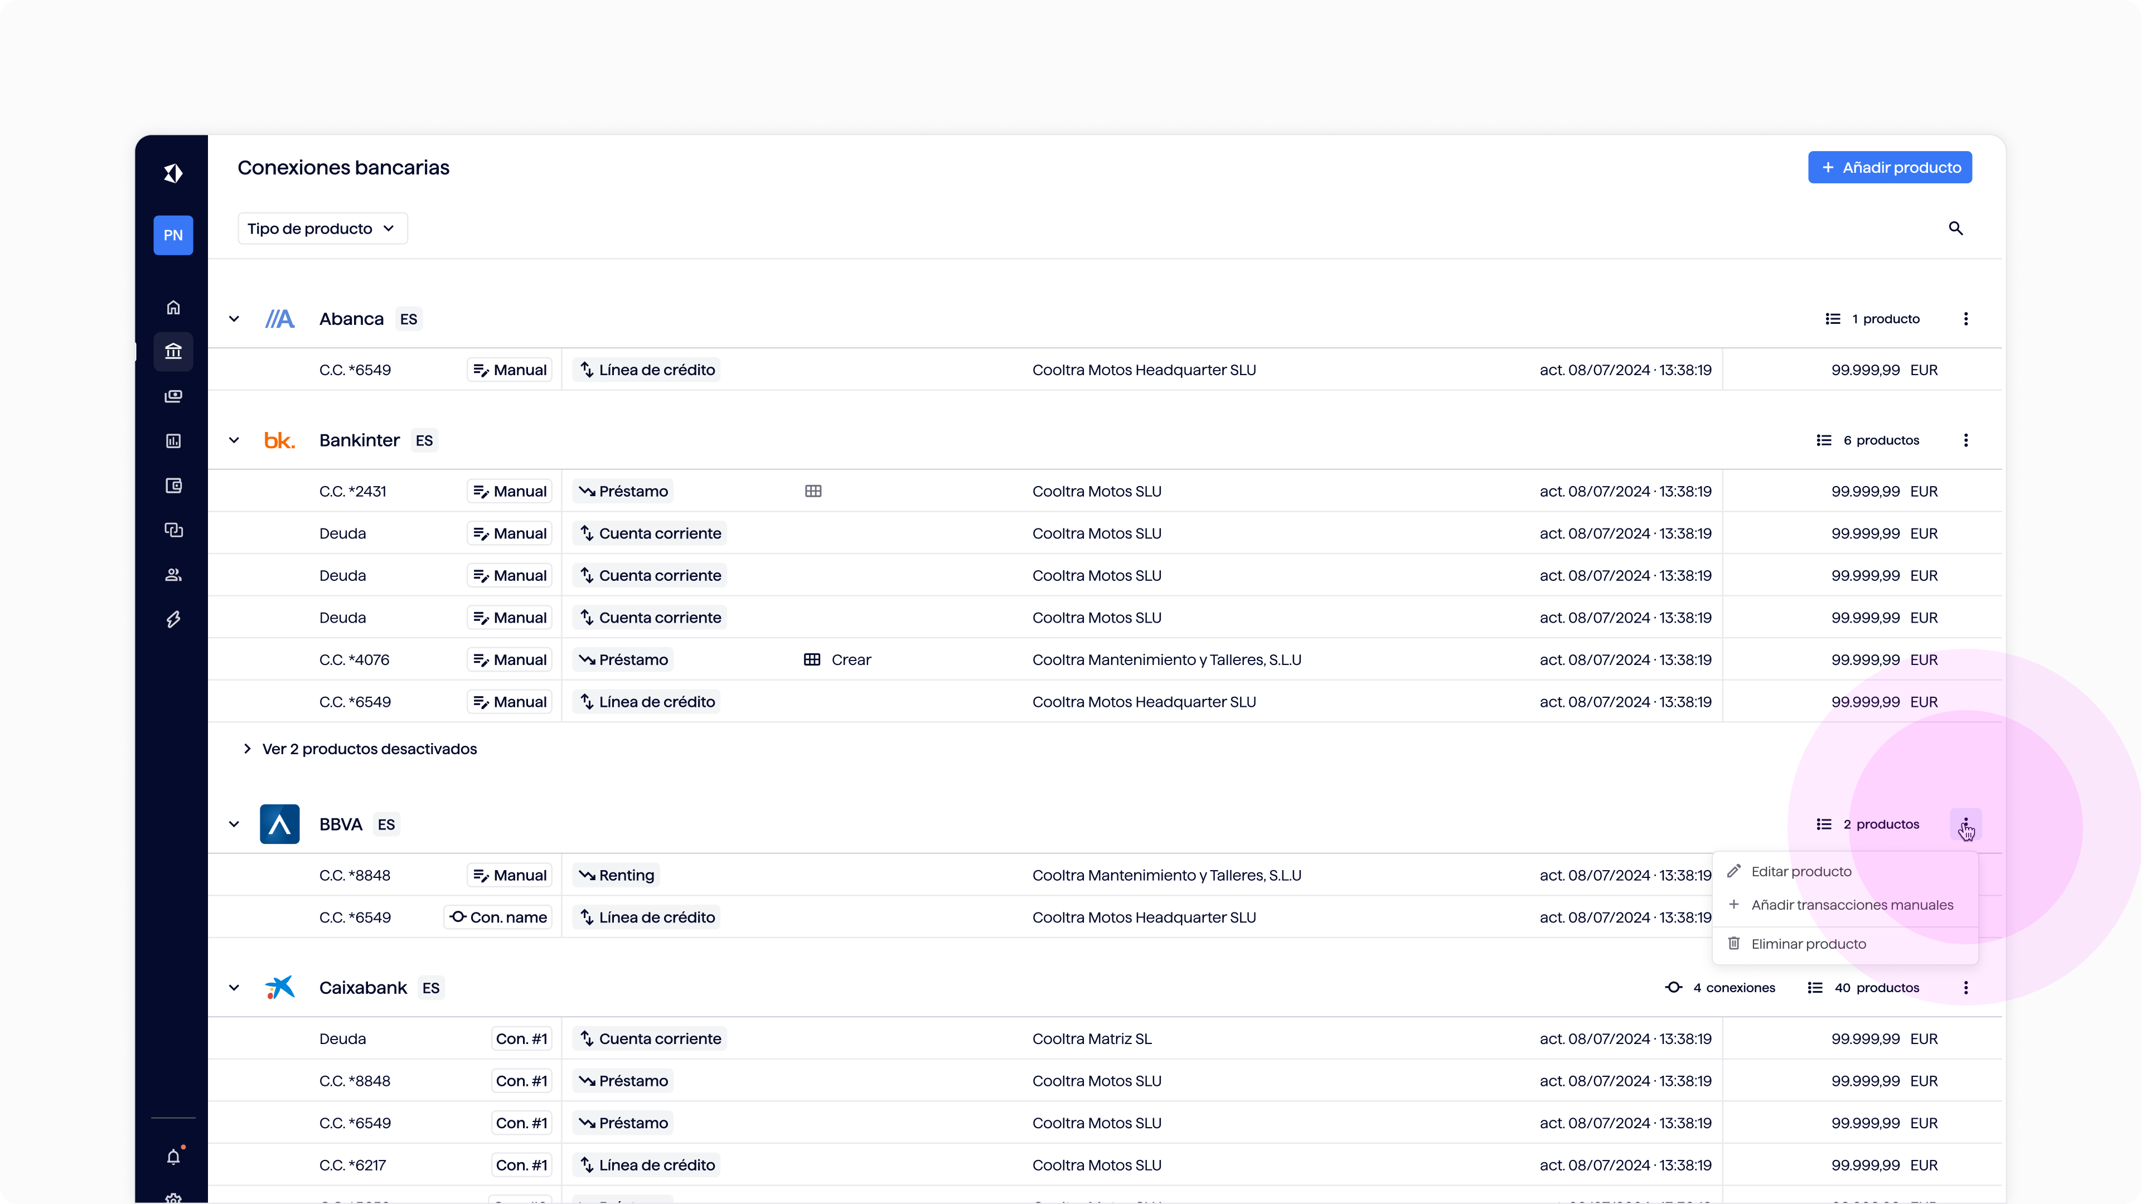Select Editar producto menu entry
The image size is (2141, 1204).
1800,872
